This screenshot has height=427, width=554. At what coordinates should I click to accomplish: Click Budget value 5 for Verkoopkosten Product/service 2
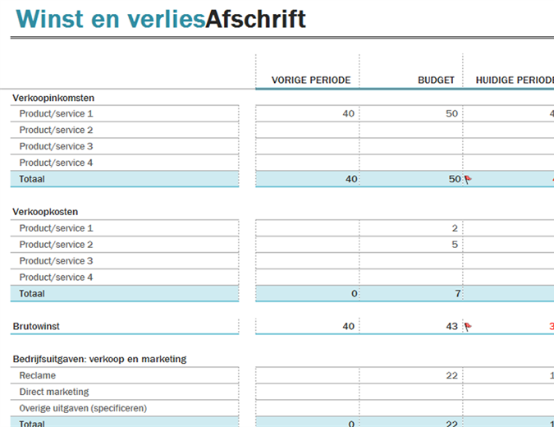[455, 245]
